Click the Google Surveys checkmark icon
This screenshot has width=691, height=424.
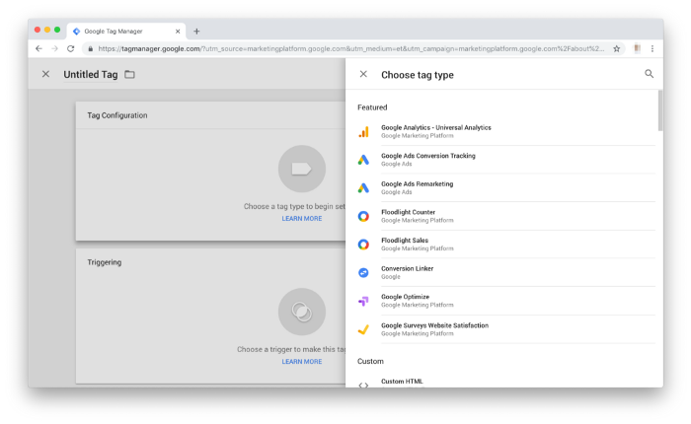tap(363, 329)
